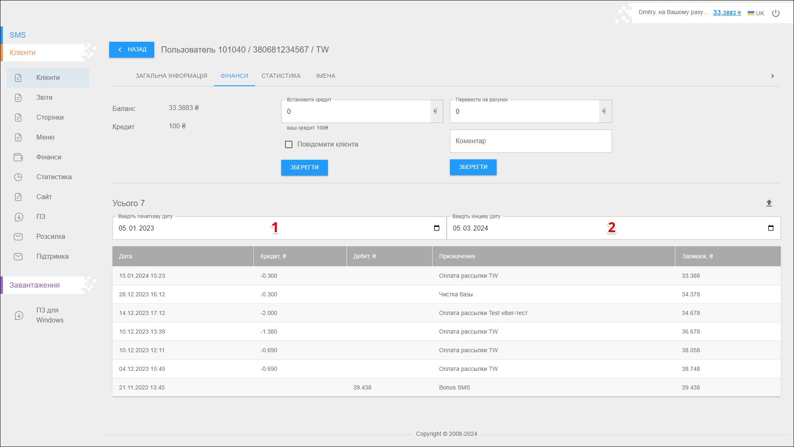Select Звіти in the sidebar

pos(44,98)
